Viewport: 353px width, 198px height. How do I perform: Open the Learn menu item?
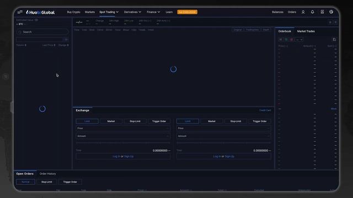pos(169,12)
